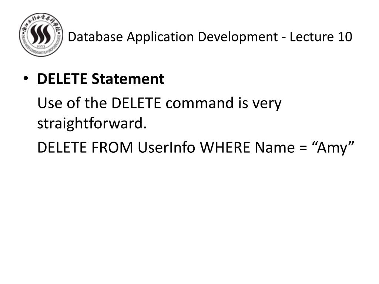This screenshot has width=379, height=284.
Task: Click the Lecture 10 text in header
Action: (x=321, y=37)
